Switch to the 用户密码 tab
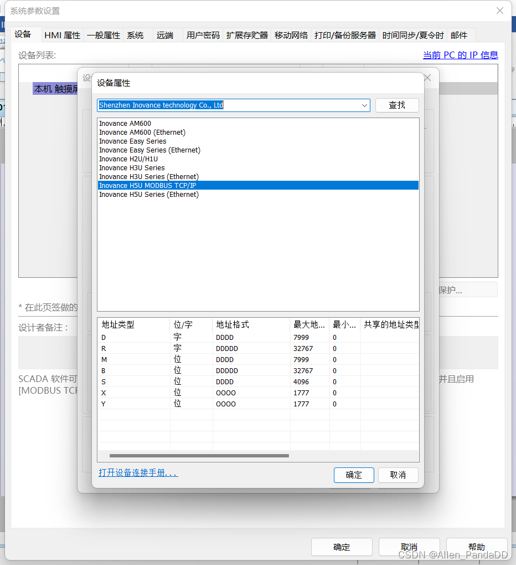 (203, 35)
